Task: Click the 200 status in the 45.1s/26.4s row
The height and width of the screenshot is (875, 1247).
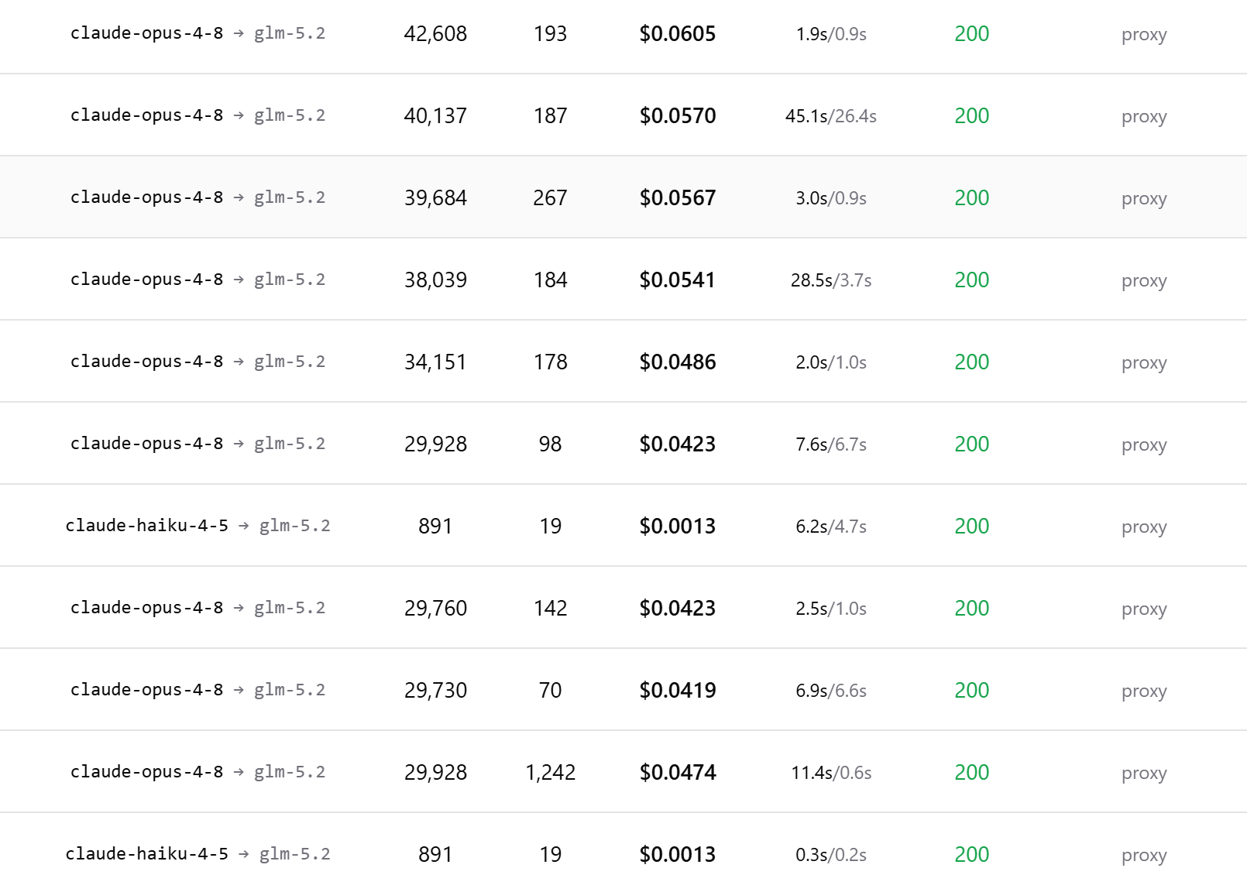Action: click(x=972, y=116)
